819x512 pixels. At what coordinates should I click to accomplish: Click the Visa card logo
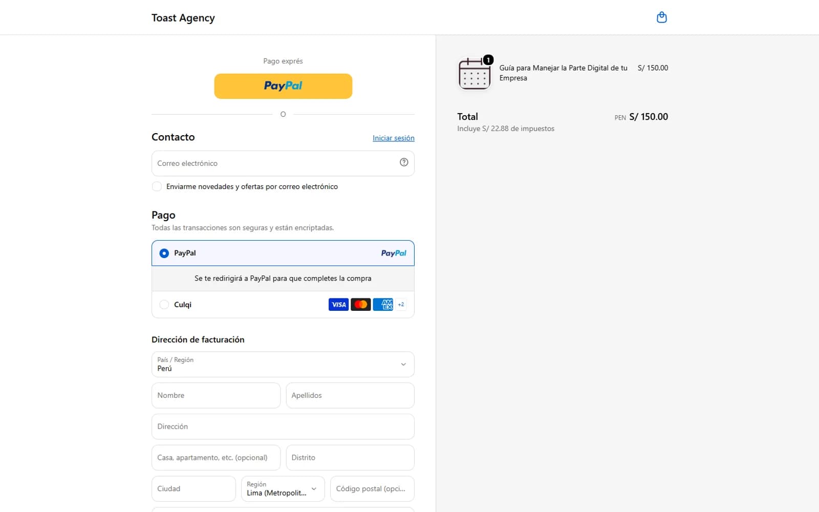[338, 305]
